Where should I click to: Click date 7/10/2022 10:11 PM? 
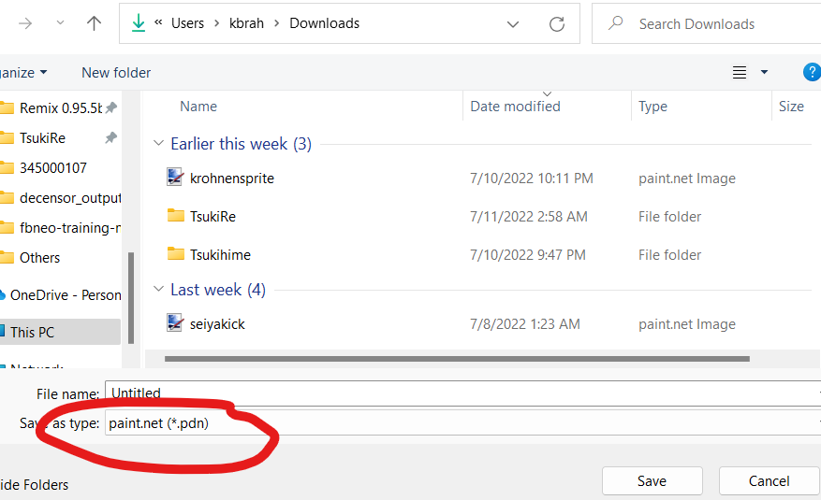(x=532, y=179)
